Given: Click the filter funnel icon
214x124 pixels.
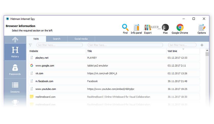Looking at the screenshot, I should point(30,45).
